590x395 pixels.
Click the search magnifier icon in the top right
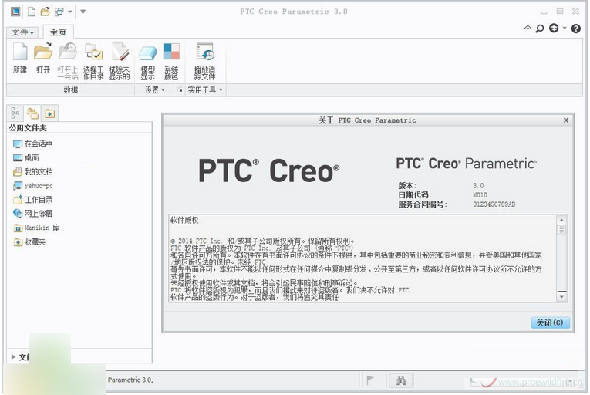(x=540, y=29)
